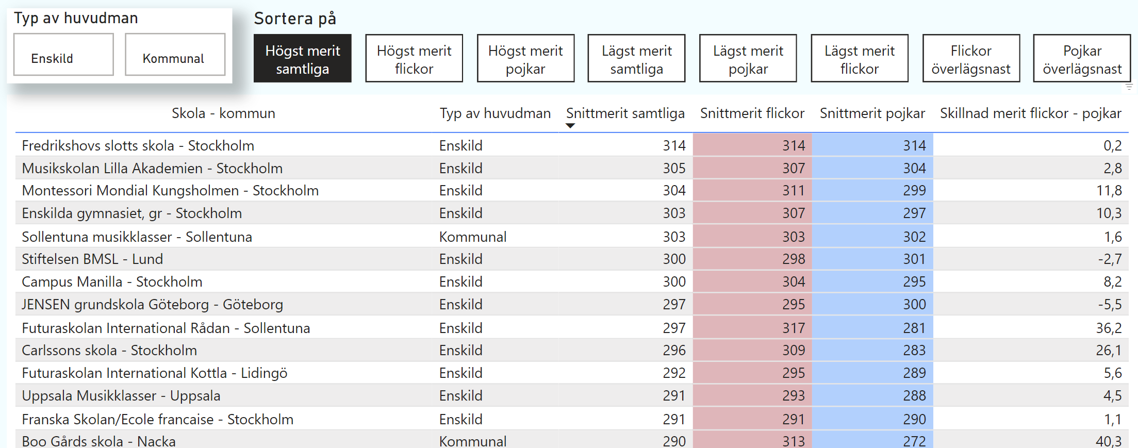Sort by Lägst merit samtliga
The width and height of the screenshot is (1138, 448).
(636, 59)
